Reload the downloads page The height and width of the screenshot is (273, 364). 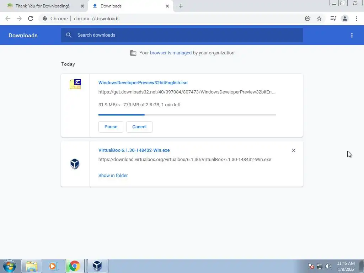click(31, 18)
